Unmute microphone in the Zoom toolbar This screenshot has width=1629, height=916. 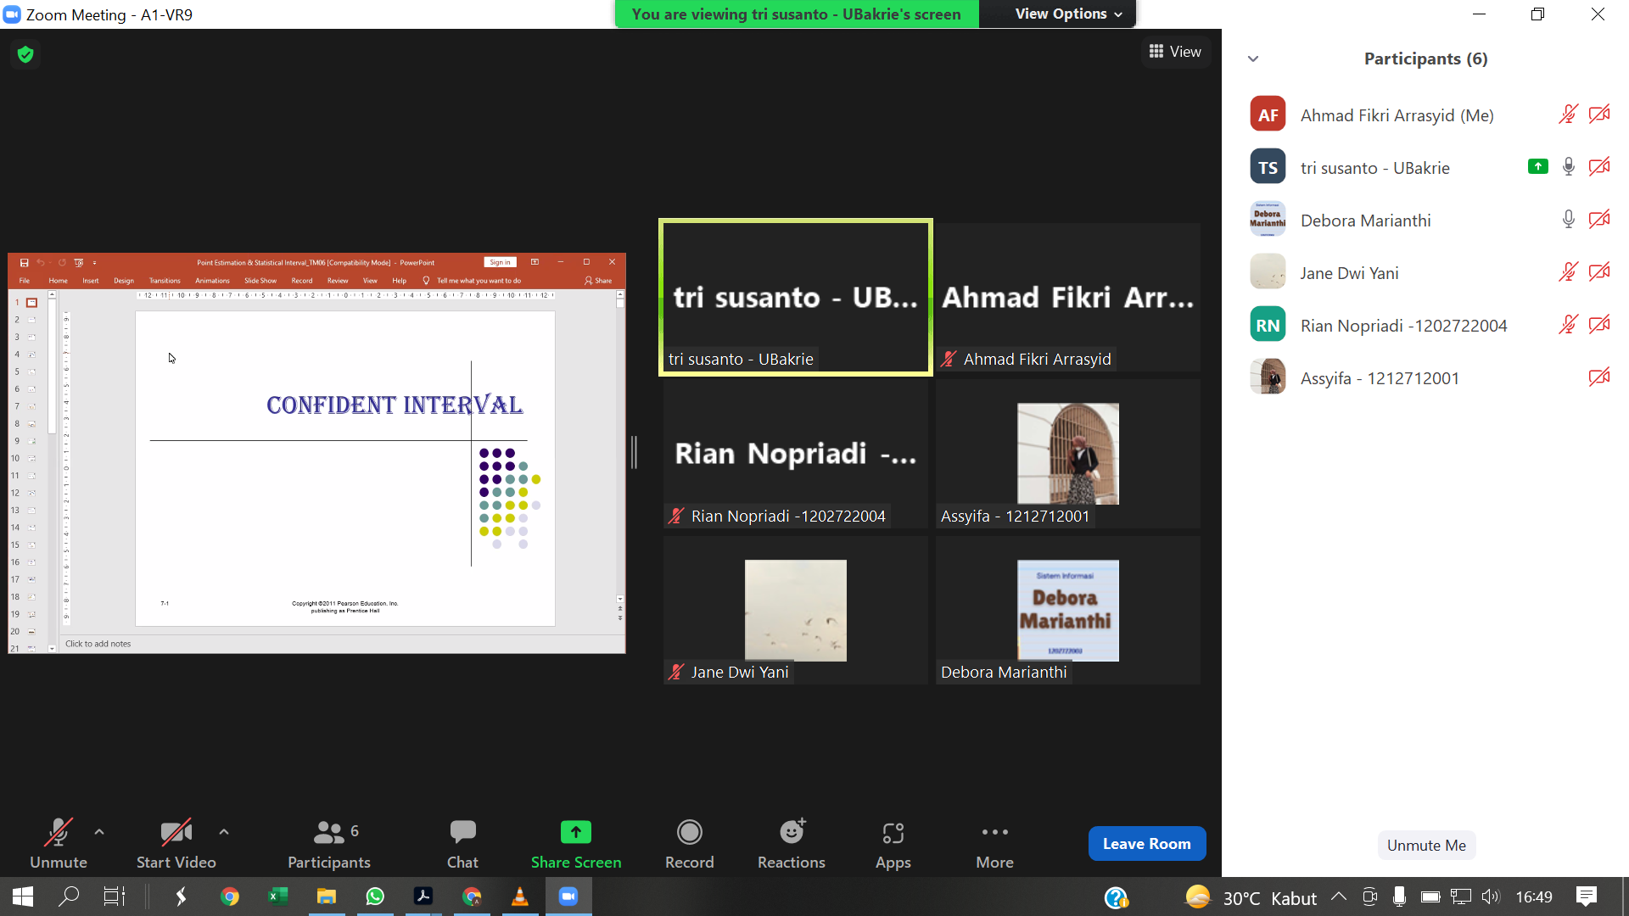pos(59,844)
